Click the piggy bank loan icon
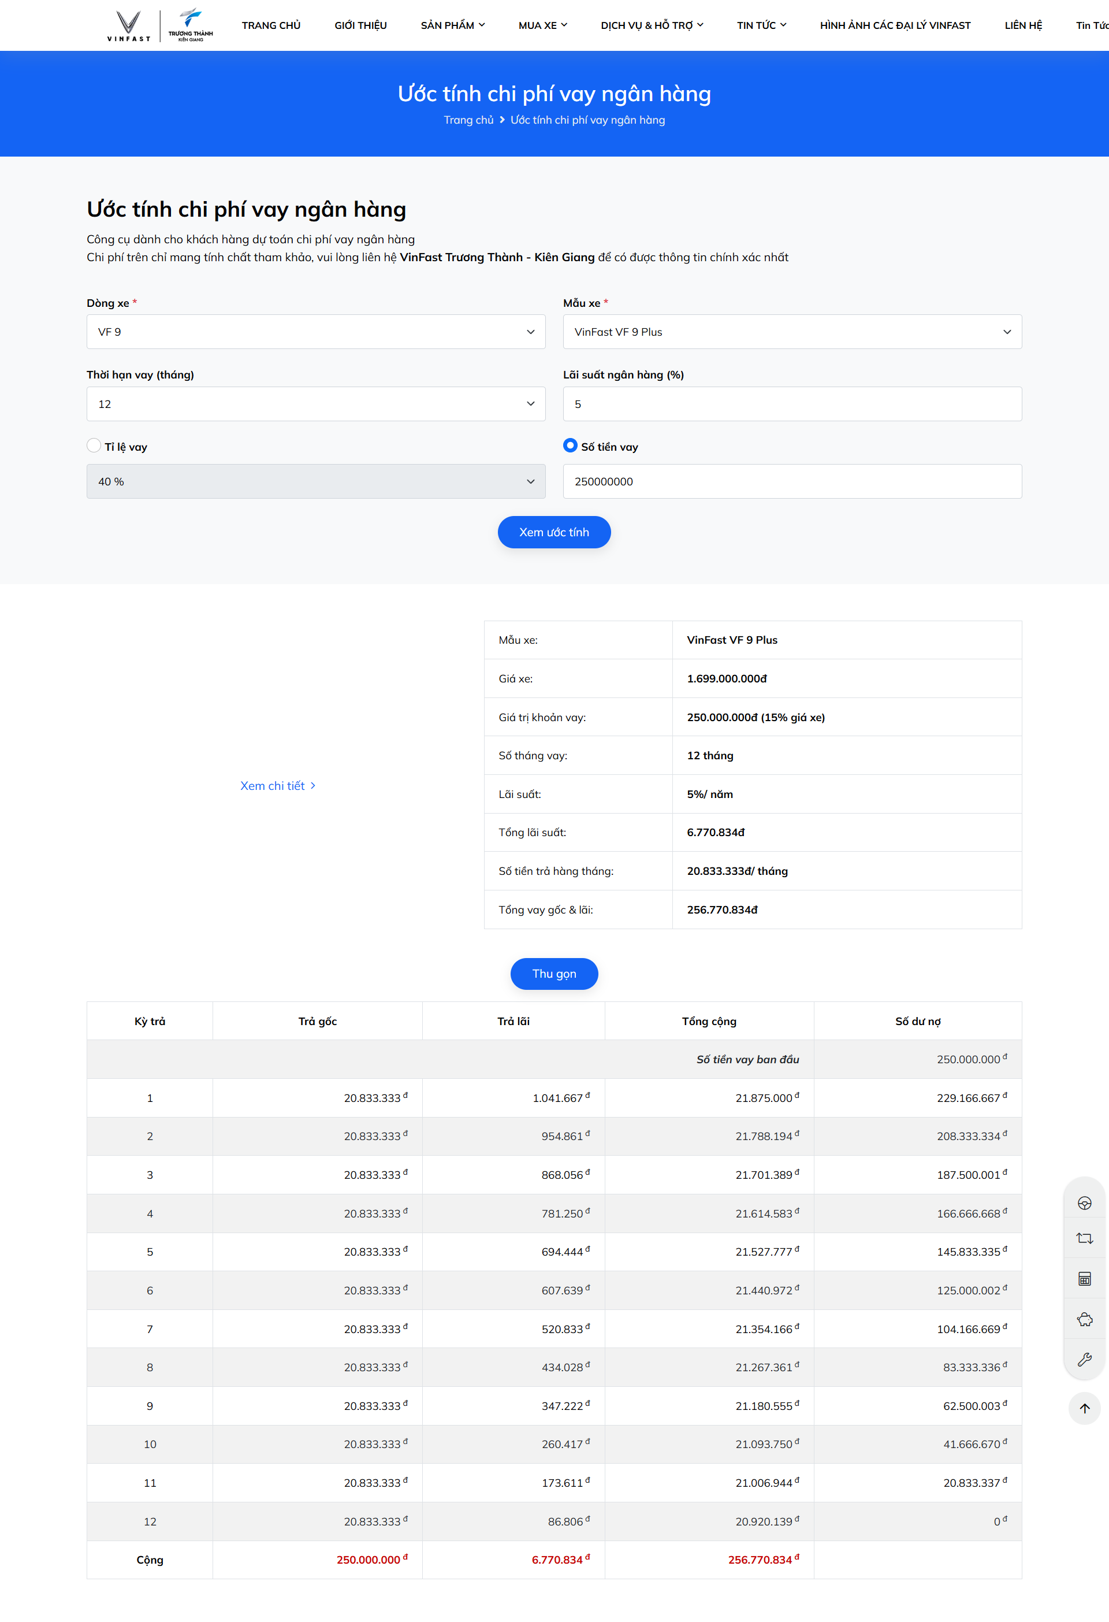The width and height of the screenshot is (1109, 1622). coord(1084,1319)
